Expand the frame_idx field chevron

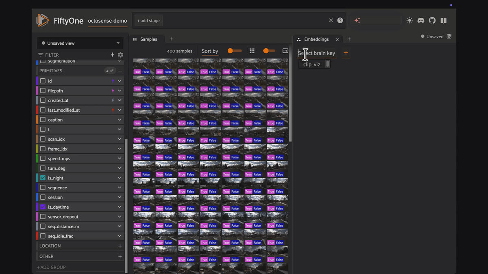(120, 149)
